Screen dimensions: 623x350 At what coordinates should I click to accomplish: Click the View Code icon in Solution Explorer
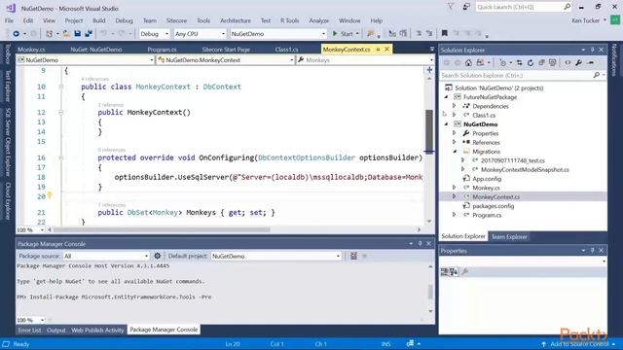[568, 62]
